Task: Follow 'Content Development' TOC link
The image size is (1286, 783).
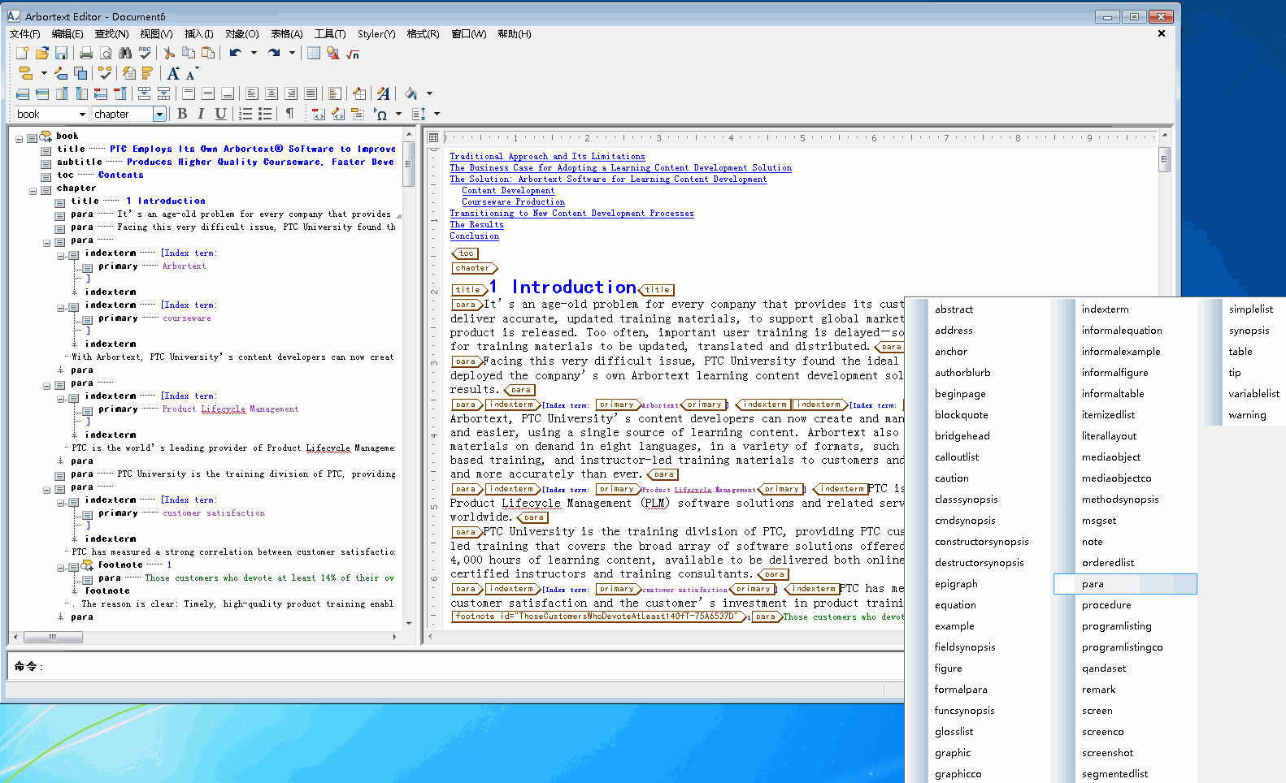Action: [x=508, y=190]
